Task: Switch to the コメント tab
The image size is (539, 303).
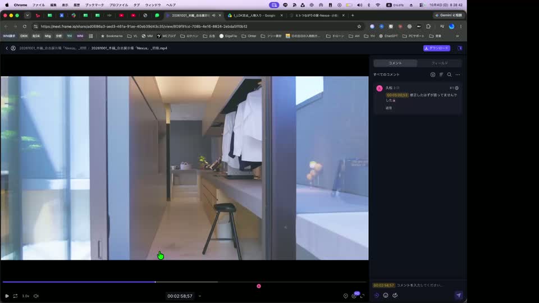Action: point(395,63)
